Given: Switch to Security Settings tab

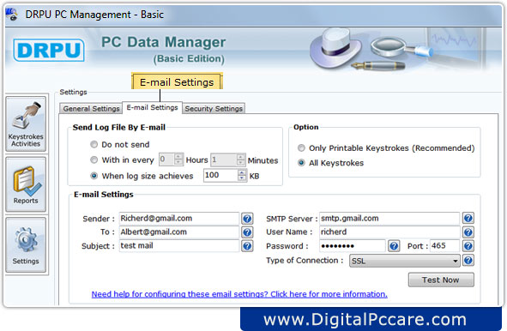Looking at the screenshot, I should point(214,109).
